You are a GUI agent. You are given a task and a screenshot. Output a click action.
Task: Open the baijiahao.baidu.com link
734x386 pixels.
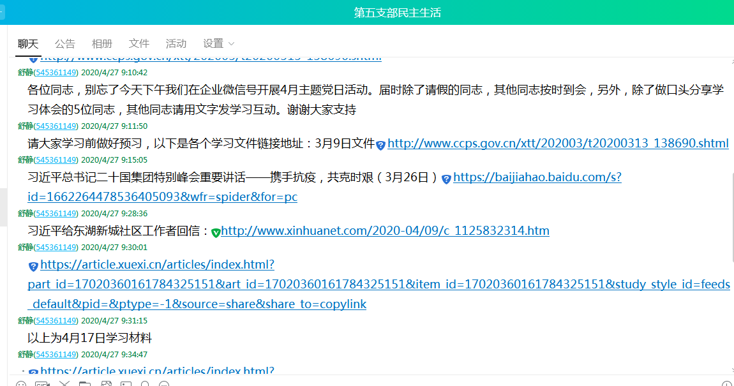point(537,177)
